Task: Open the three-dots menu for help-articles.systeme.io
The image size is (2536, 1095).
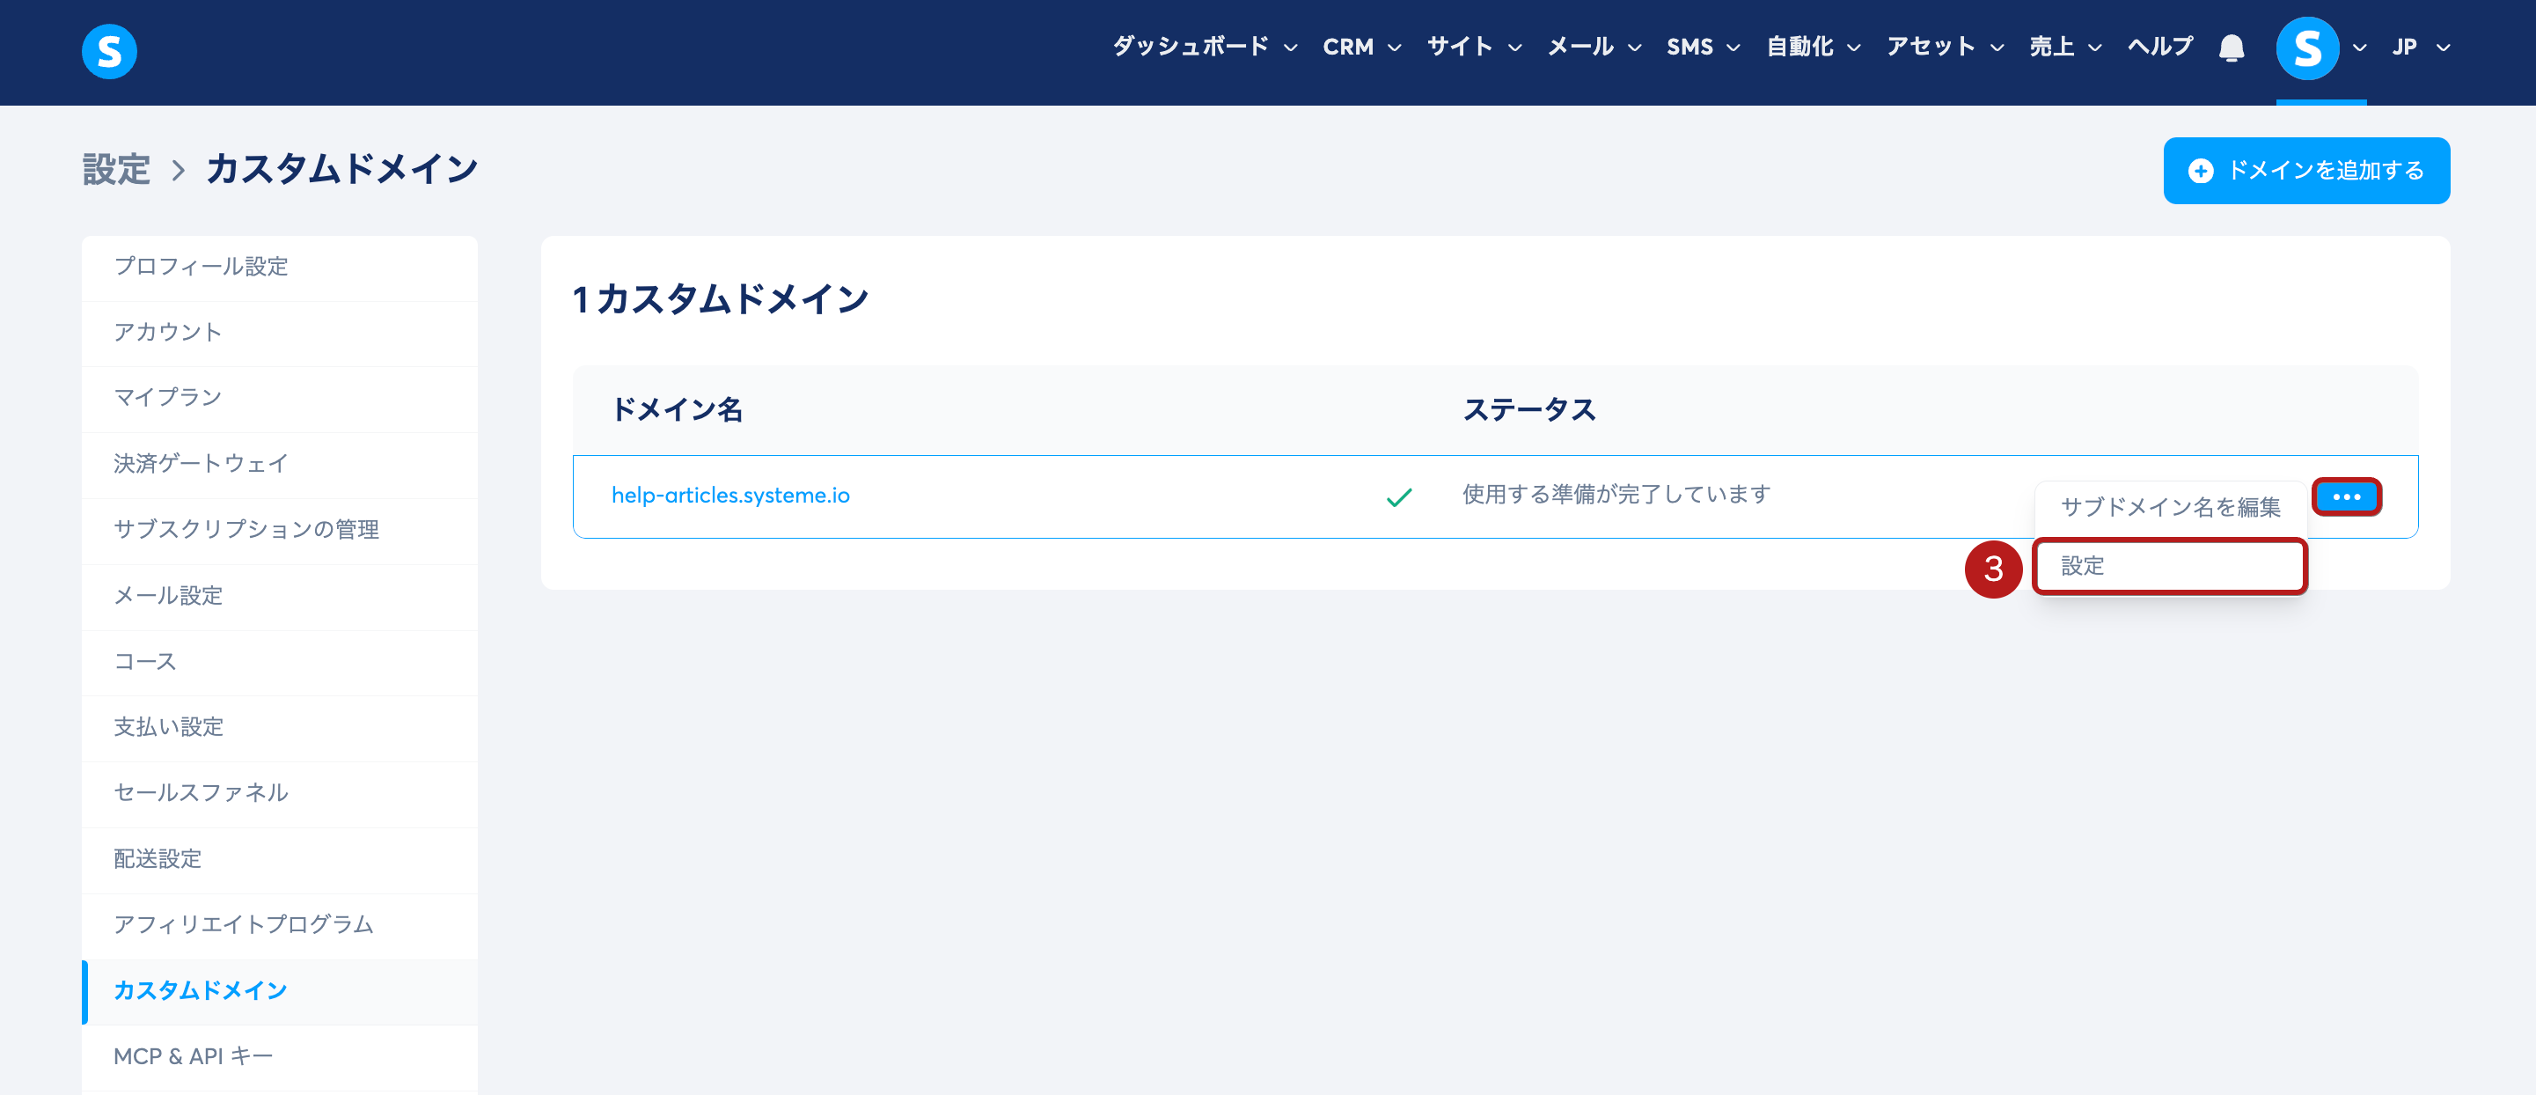Action: point(2346,496)
